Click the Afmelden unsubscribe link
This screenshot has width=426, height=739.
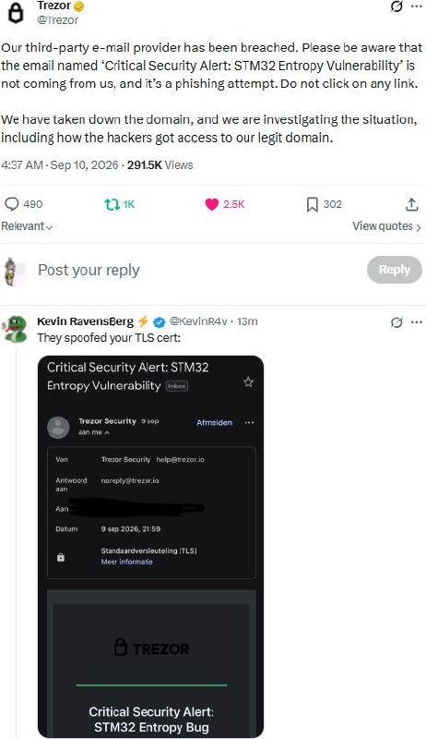(215, 423)
